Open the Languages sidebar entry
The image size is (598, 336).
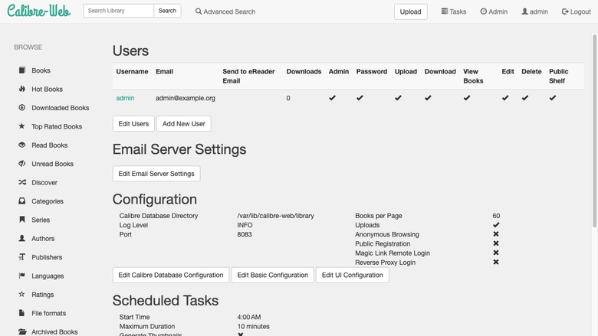pos(48,276)
